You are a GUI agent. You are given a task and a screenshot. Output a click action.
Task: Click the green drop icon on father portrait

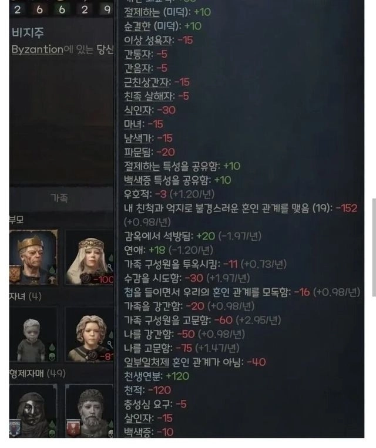point(52,270)
